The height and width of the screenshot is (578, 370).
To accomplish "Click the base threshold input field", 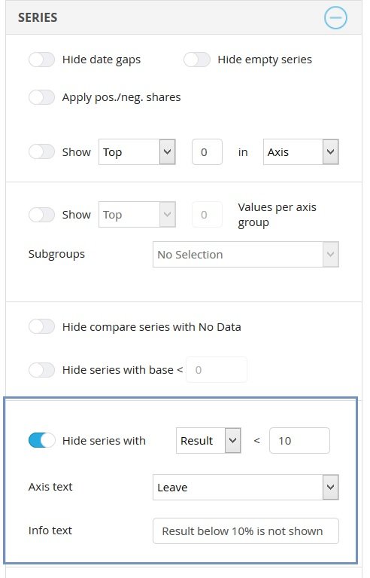I will 217,370.
